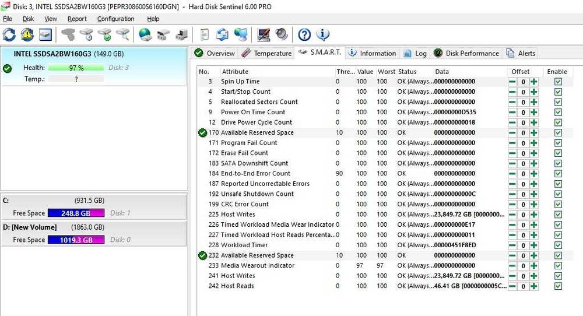Viewport: 583px width, 316px height.
Task: Click the D: free space 1019.3 GB bar
Action: [76, 240]
